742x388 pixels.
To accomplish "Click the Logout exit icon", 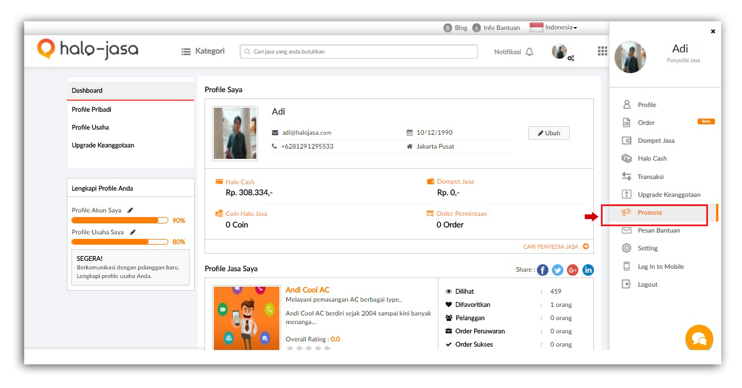I will (x=627, y=284).
